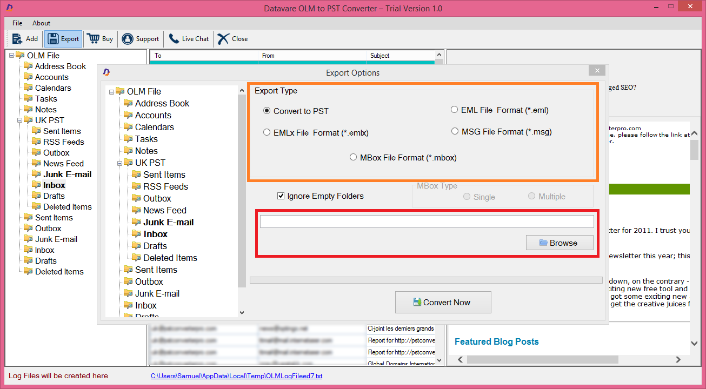Click the Browse button

point(560,243)
